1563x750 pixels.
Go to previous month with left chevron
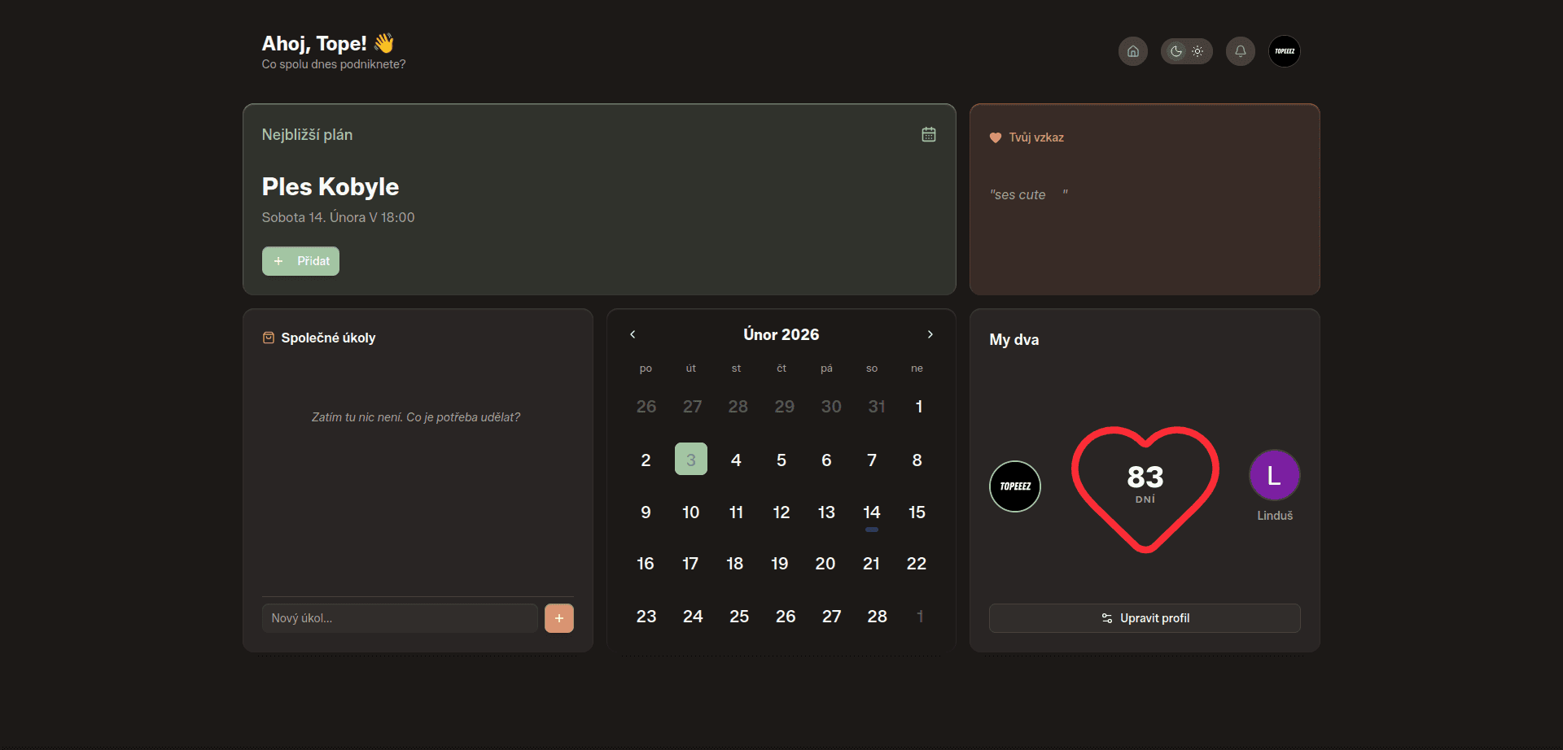click(x=633, y=334)
